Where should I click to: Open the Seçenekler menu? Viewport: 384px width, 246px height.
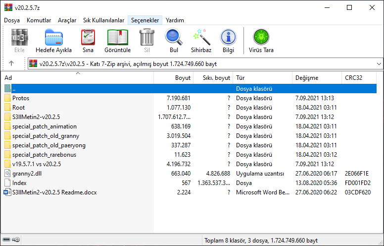145,20
